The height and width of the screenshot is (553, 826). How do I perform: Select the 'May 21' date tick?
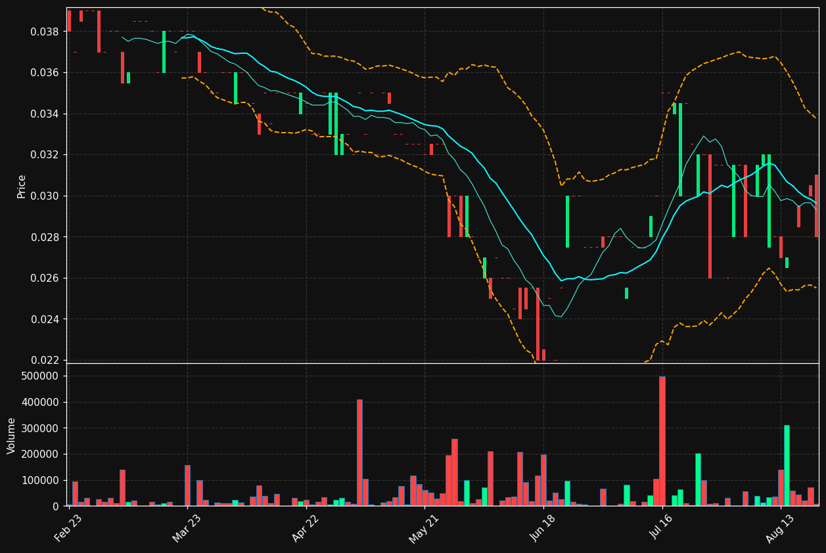click(x=424, y=528)
